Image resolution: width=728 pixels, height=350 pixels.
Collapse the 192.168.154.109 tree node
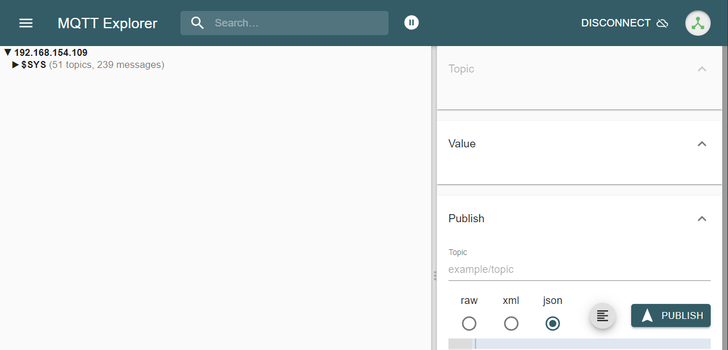point(7,52)
